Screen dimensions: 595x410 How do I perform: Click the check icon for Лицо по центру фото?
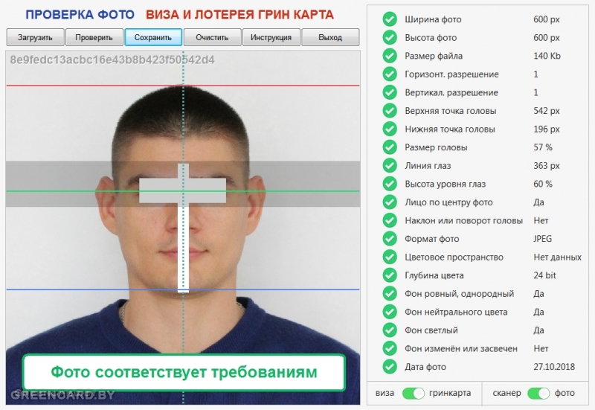pyautogui.click(x=390, y=202)
